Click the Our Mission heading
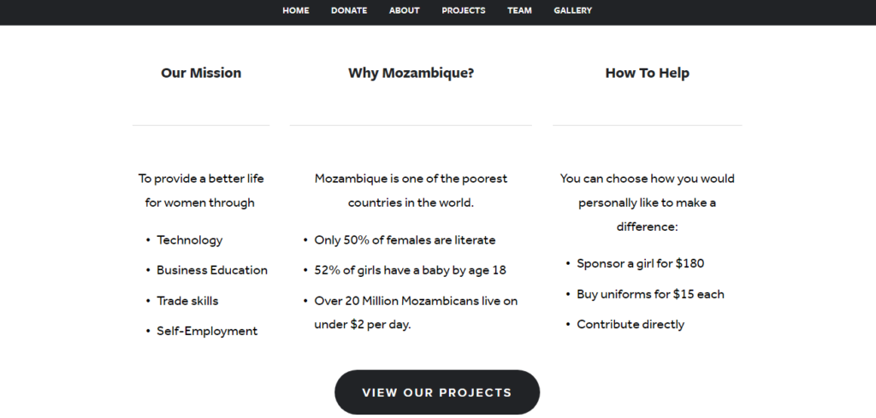This screenshot has height=418, width=876. click(x=201, y=74)
